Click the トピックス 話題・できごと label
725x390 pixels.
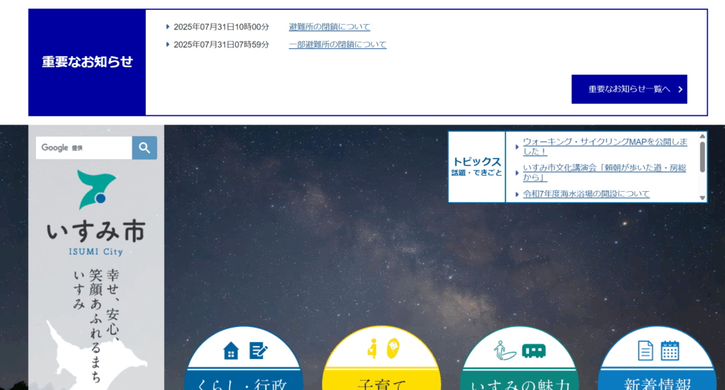pyautogui.click(x=476, y=166)
